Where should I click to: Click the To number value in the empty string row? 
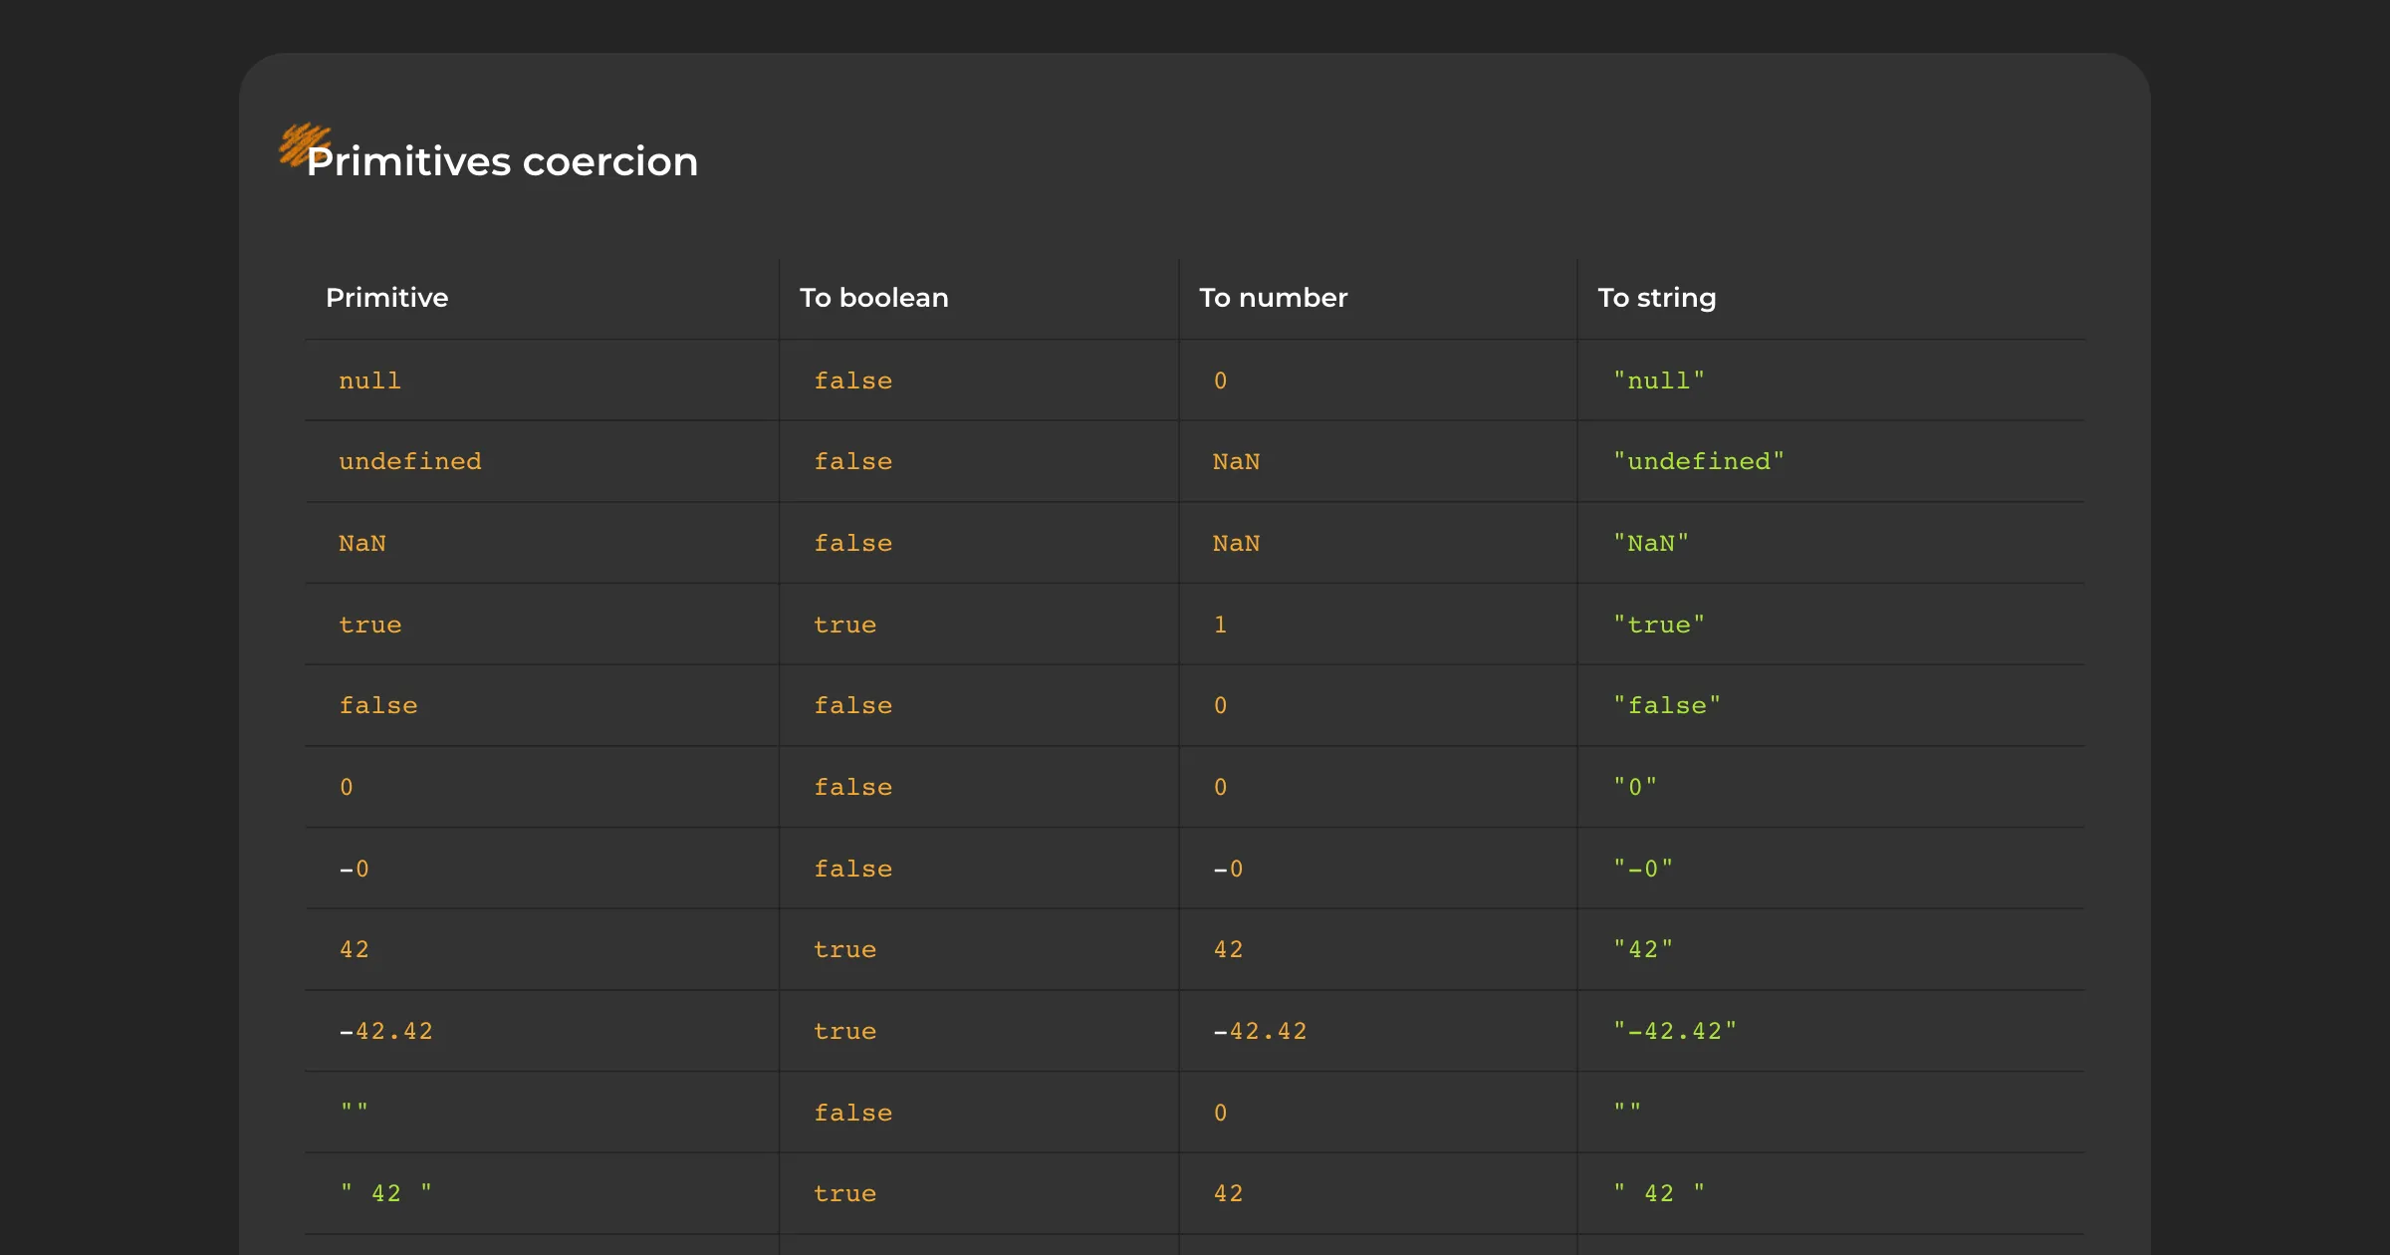point(1221,1113)
